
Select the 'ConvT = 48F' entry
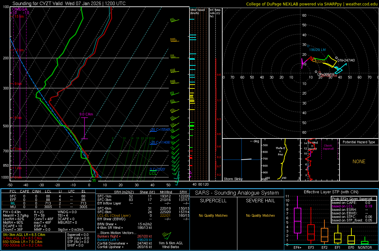tap(43, 219)
